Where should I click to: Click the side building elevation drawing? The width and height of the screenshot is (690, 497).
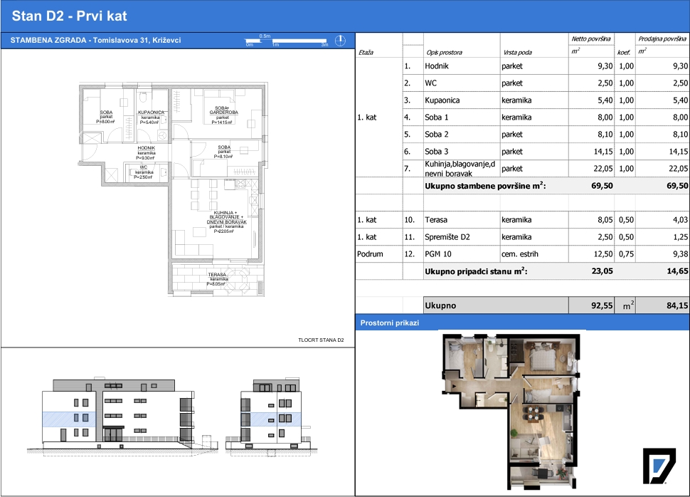tap(271, 416)
